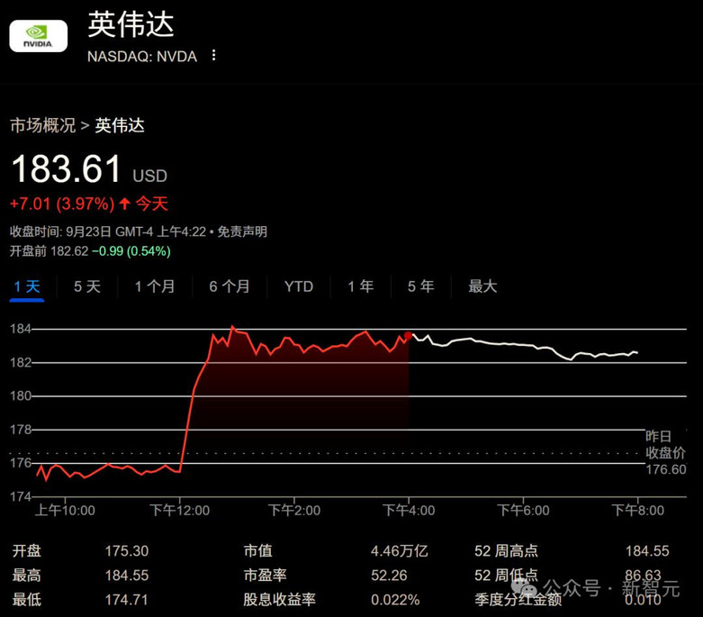Click the 昨日收盘价 176.60 label
This screenshot has height=617, width=703.
pos(665,452)
